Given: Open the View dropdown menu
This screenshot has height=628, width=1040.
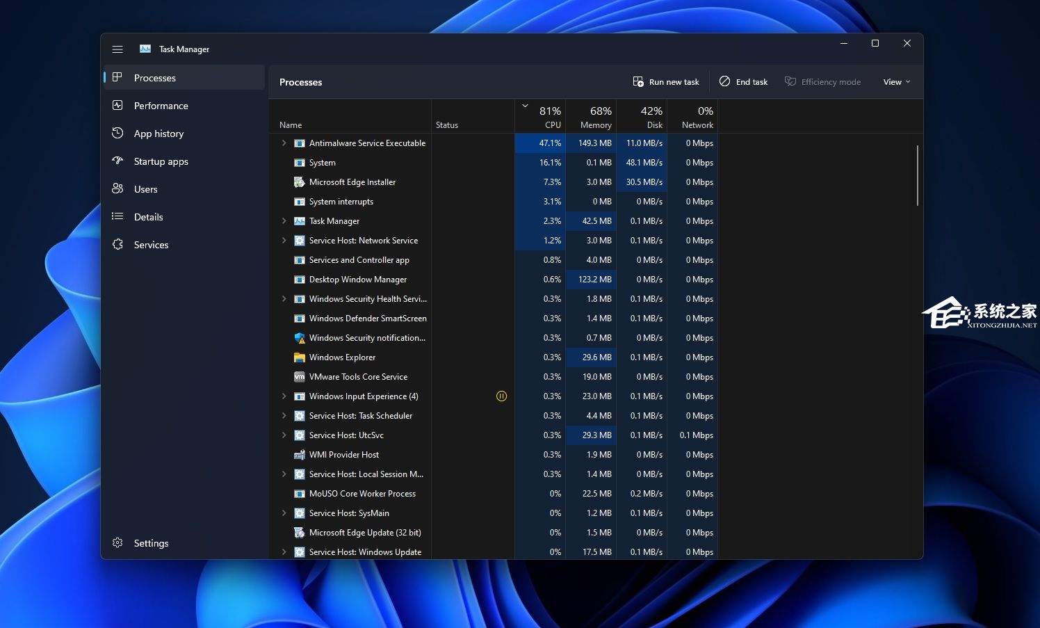Looking at the screenshot, I should (x=896, y=82).
